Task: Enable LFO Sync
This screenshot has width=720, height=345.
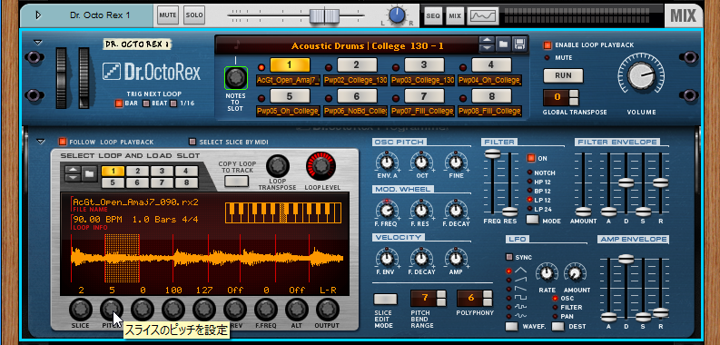Action: (x=509, y=257)
